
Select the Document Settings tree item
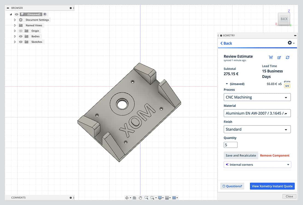coord(37,20)
